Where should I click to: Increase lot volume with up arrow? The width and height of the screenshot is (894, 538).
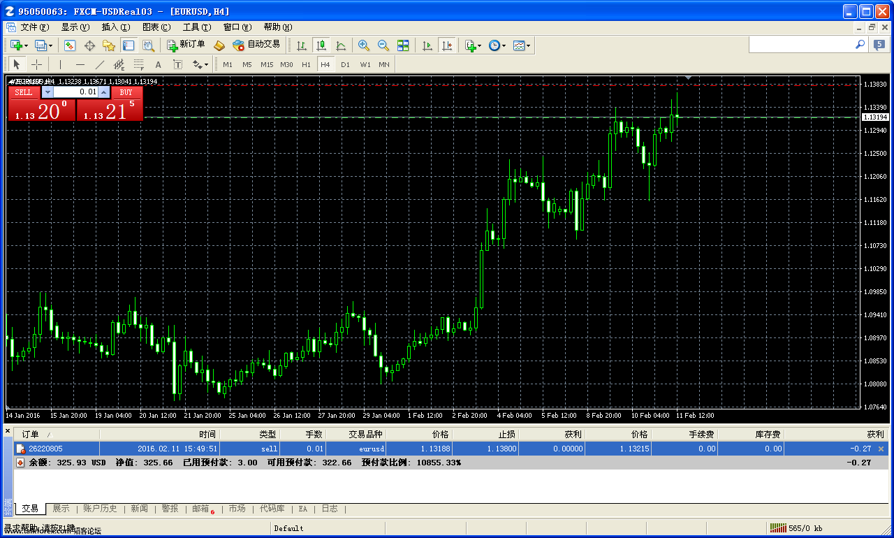[x=104, y=92]
